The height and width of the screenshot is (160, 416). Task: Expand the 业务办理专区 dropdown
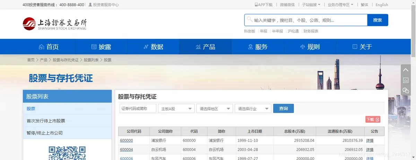point(340,5)
